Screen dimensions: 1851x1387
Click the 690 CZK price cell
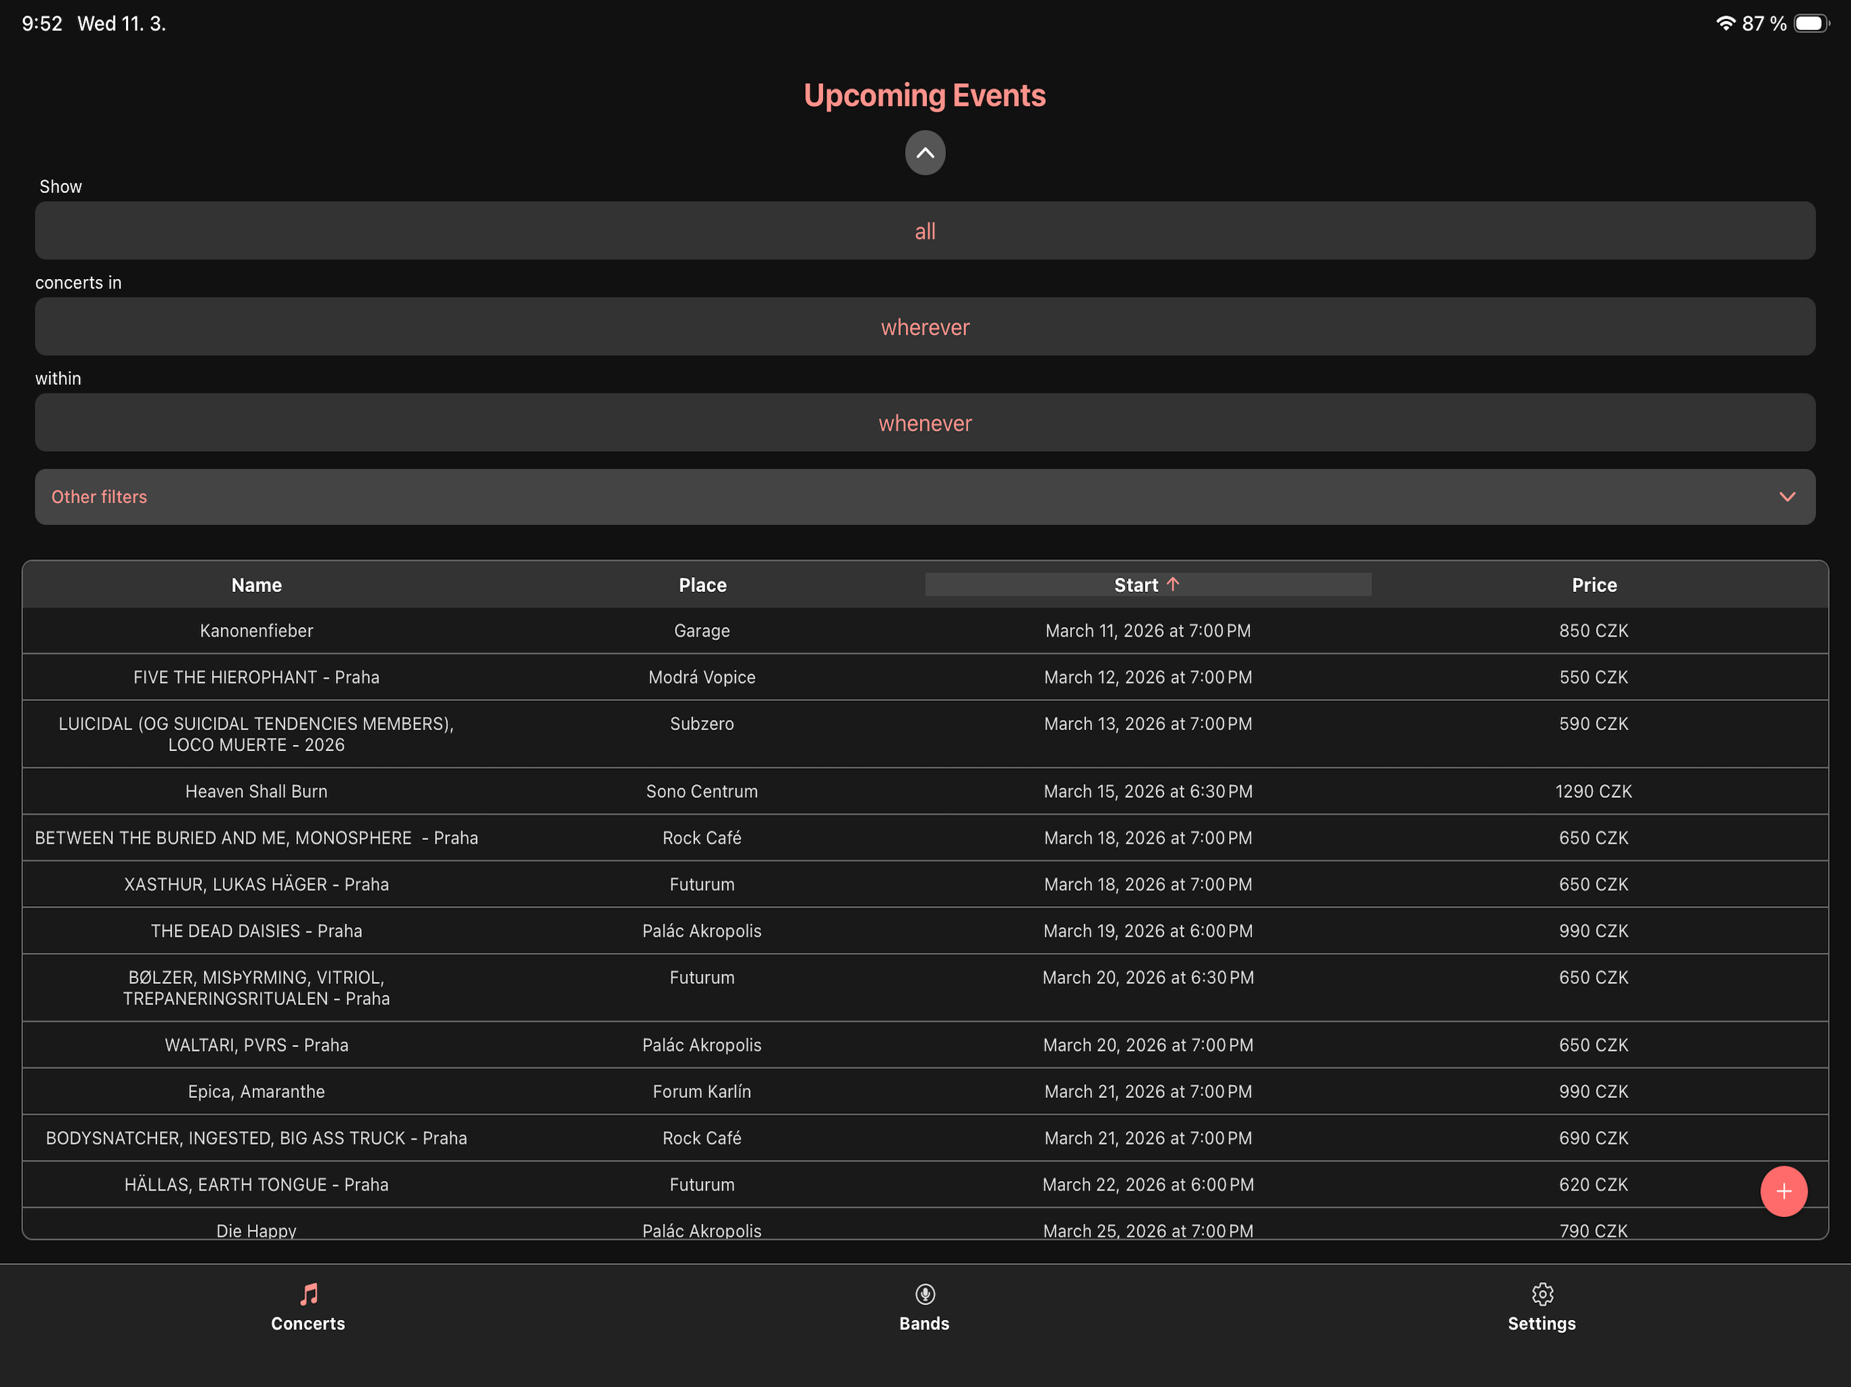(1594, 1138)
